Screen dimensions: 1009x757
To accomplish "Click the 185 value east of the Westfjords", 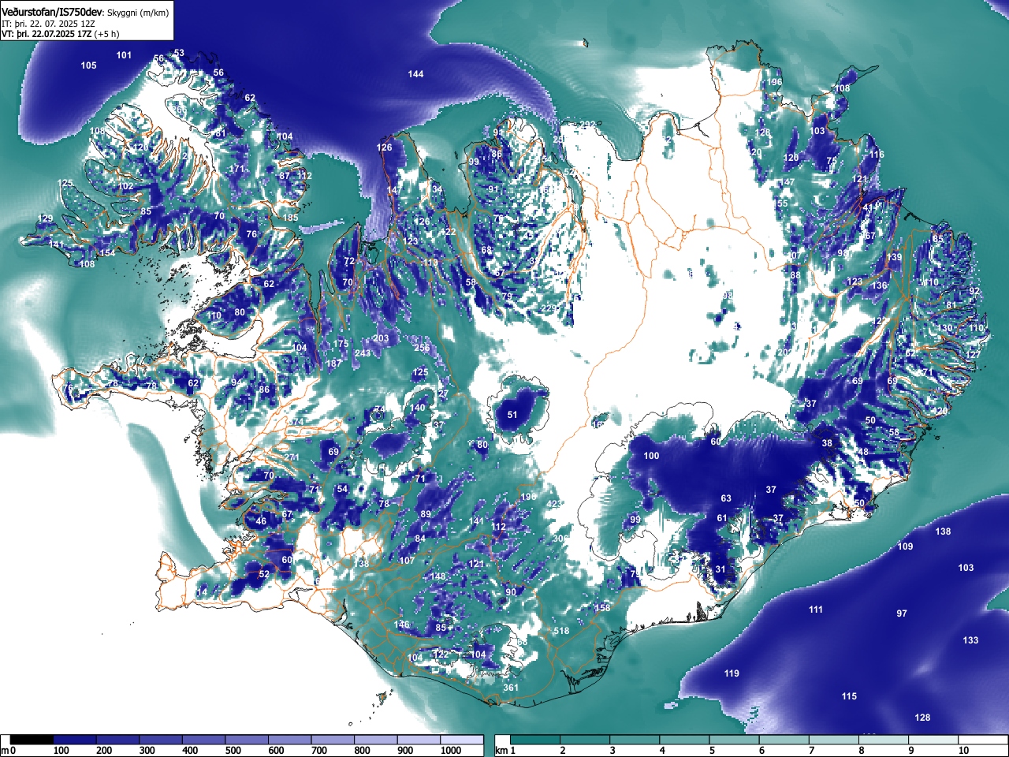I will (x=291, y=218).
